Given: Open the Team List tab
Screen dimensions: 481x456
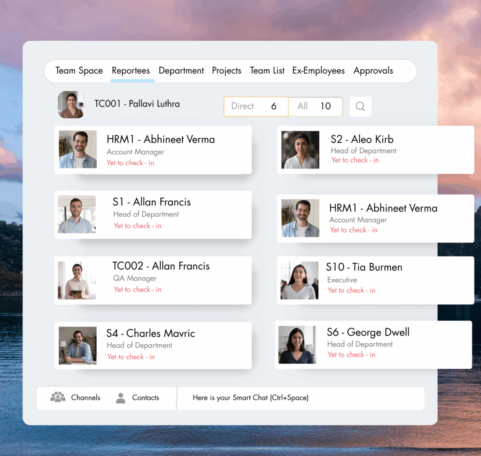Looking at the screenshot, I should click(267, 70).
